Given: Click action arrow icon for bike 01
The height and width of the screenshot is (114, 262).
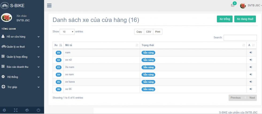Looking at the screenshot, I should 251,53.
